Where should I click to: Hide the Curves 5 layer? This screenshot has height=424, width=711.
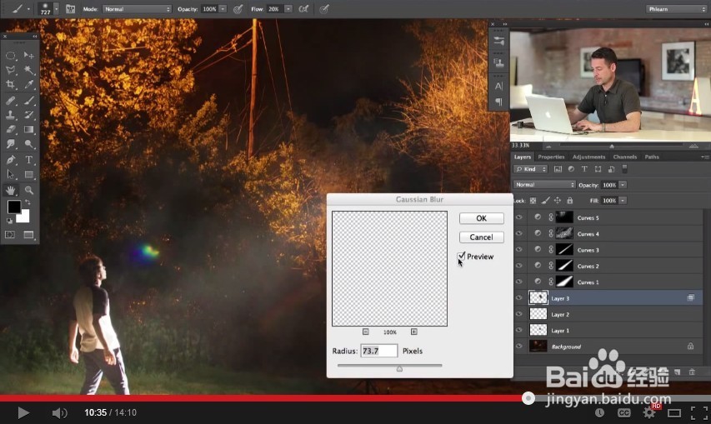(x=519, y=217)
